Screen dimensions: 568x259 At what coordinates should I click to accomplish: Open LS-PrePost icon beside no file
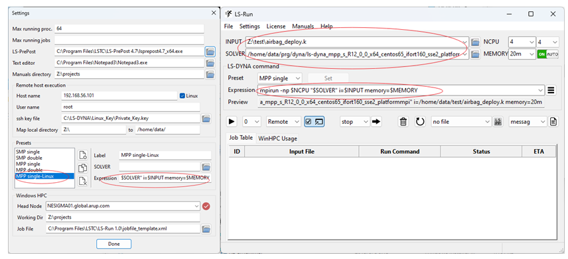pyautogui.click(x=498, y=121)
